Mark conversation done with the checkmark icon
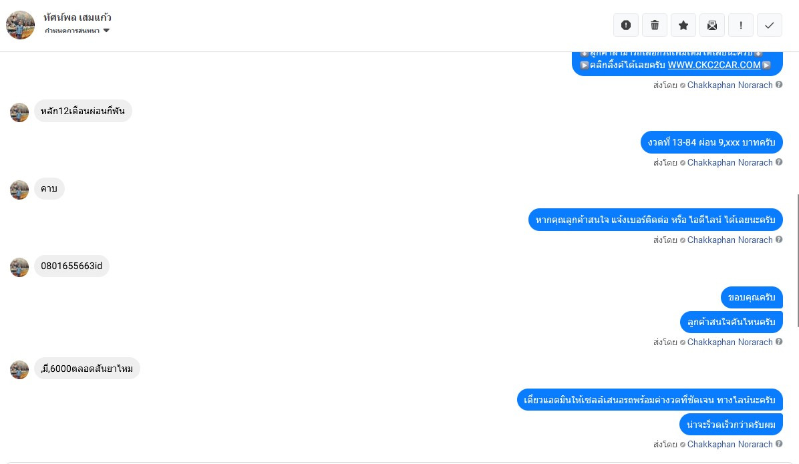Image resolution: width=799 pixels, height=464 pixels. coord(770,25)
